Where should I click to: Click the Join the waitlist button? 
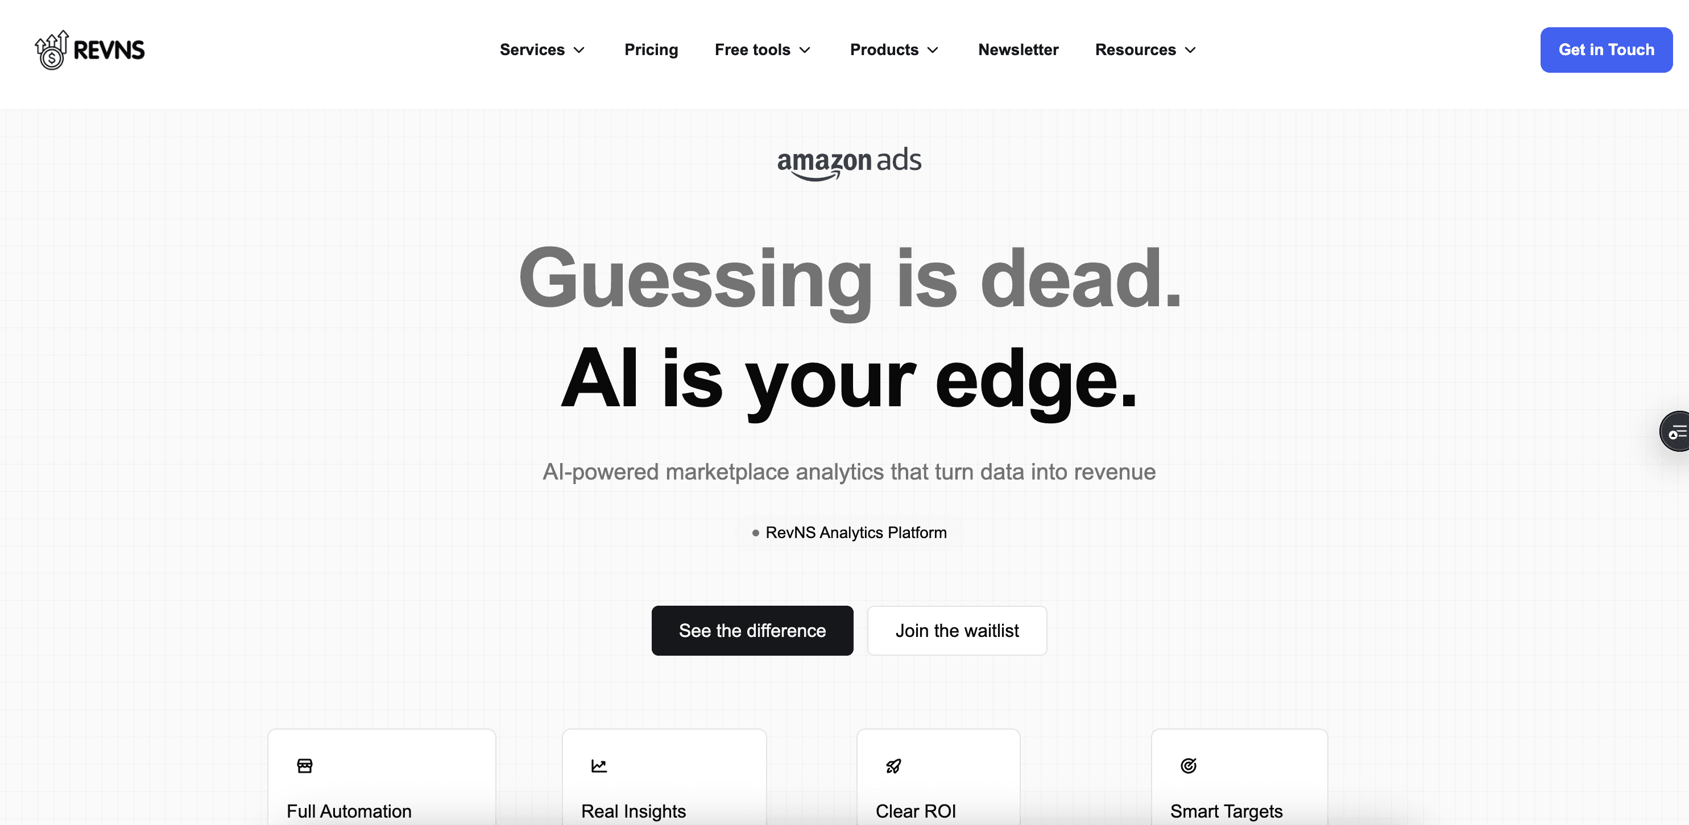[x=957, y=630]
